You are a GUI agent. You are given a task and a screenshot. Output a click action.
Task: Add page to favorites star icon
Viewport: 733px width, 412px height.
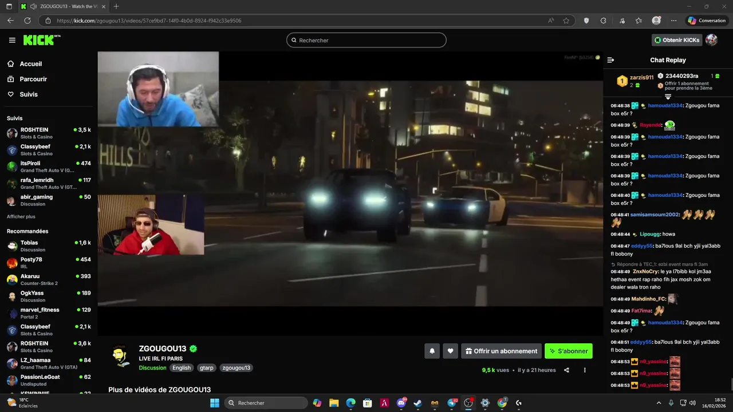[566, 21]
